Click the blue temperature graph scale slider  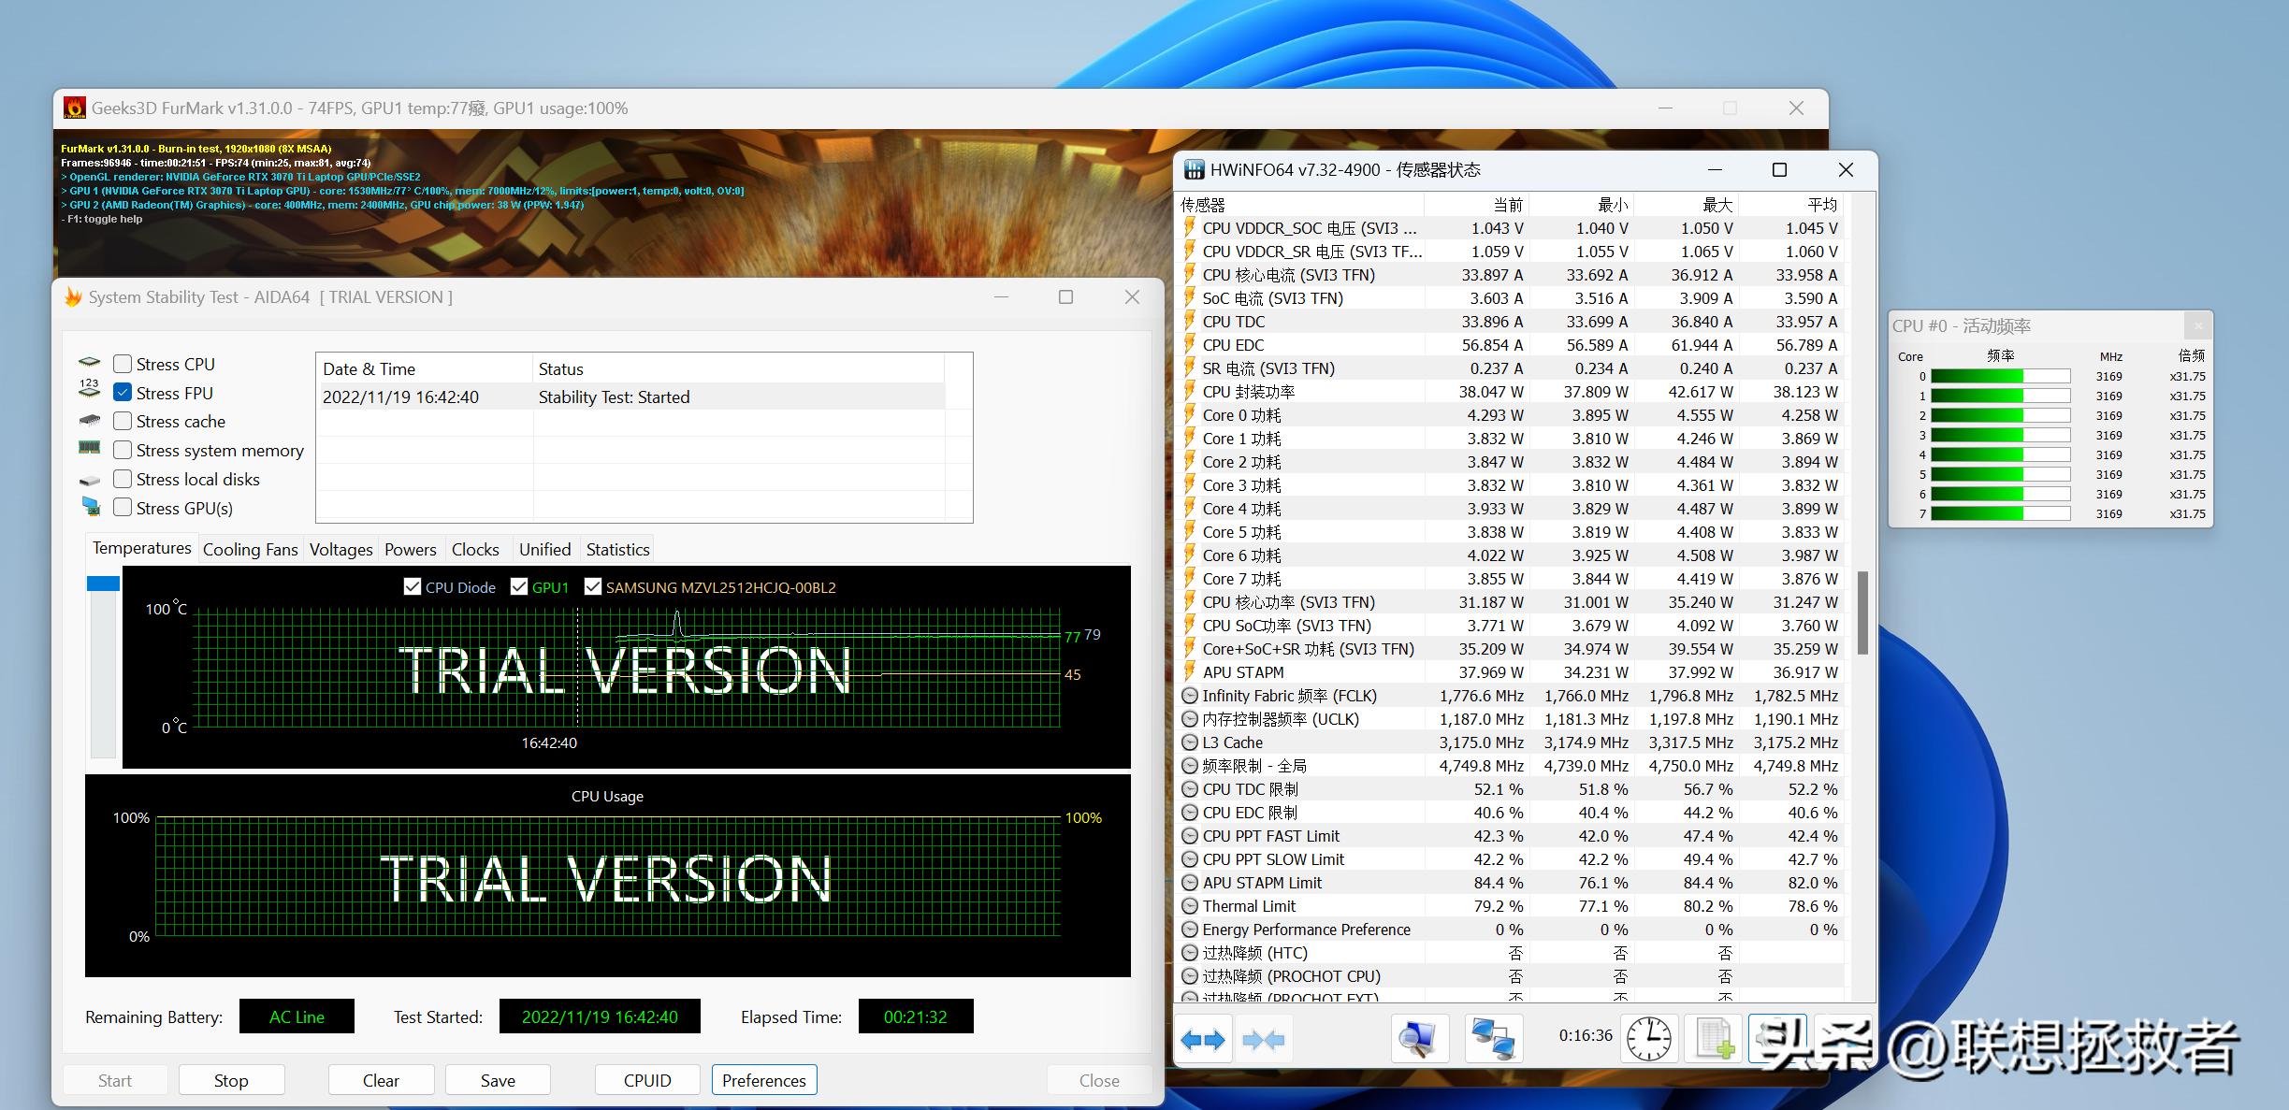103,584
